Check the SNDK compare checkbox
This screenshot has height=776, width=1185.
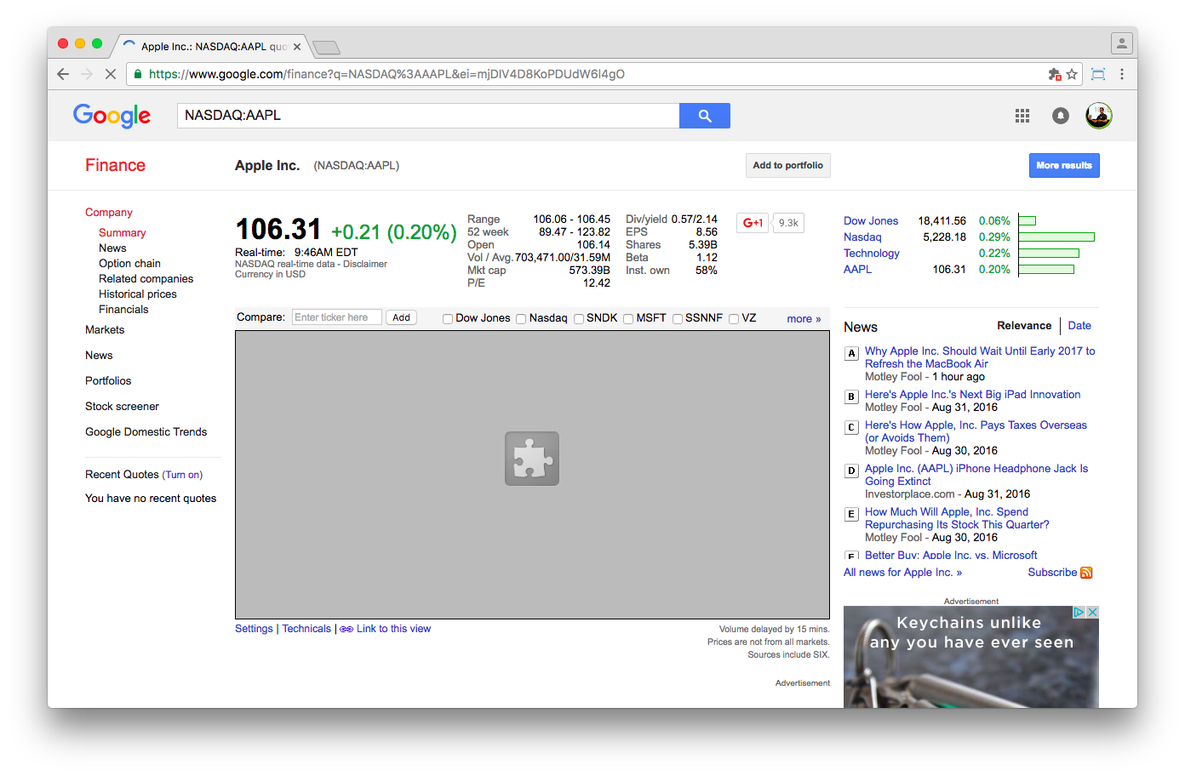point(578,319)
